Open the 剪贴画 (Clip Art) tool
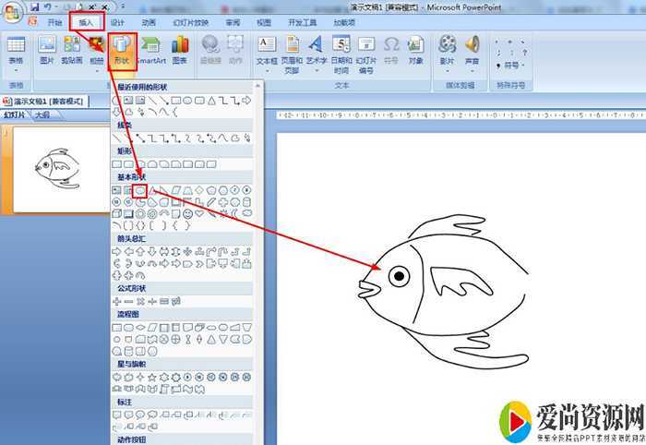This screenshot has width=646, height=445. (x=72, y=52)
